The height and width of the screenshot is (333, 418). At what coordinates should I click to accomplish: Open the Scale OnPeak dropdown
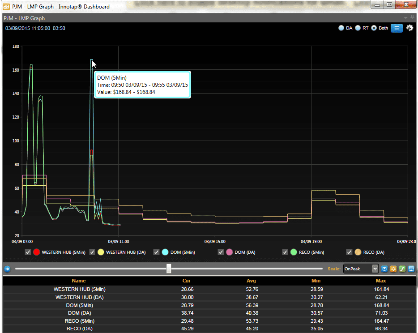(361, 269)
